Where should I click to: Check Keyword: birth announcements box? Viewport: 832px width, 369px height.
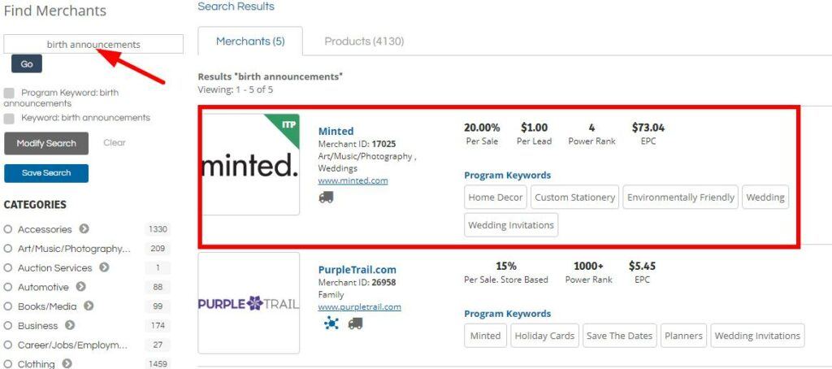click(x=9, y=118)
